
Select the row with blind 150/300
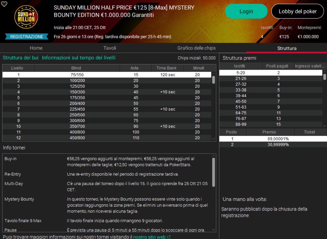click(107, 92)
